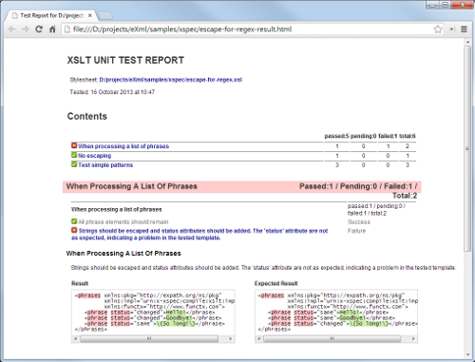This screenshot has height=362, width=475.
Task: Click highlighted 'Hello!' in Result box
Action: (x=175, y=313)
